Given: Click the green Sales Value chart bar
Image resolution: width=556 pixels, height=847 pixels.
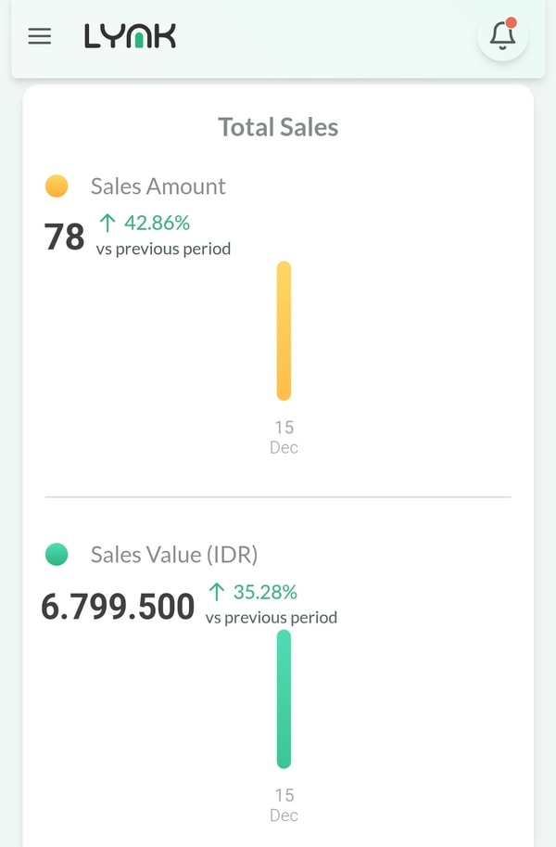Looking at the screenshot, I should pos(284,699).
